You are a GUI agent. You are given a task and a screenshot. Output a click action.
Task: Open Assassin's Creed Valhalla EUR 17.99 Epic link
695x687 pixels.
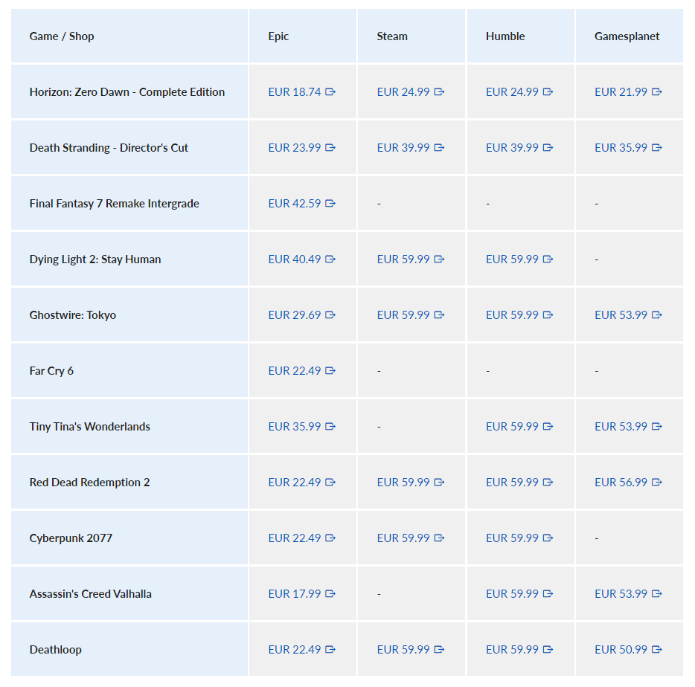(x=295, y=594)
